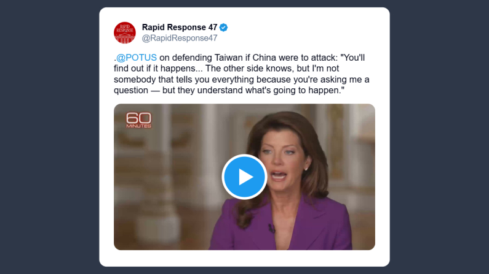The width and height of the screenshot is (489, 274).
Task: Open the @RapidResponse47 handle link
Action: coord(180,38)
